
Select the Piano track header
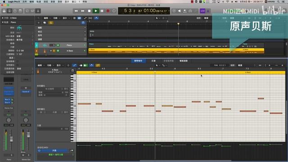click(x=61, y=45)
